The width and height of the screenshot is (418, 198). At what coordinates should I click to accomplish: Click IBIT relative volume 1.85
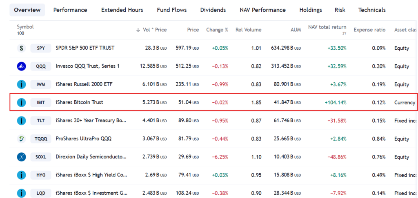[256, 102]
